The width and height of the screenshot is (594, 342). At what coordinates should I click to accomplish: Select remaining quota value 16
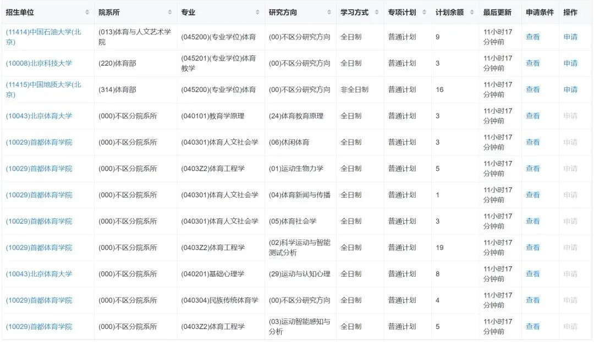coord(439,89)
